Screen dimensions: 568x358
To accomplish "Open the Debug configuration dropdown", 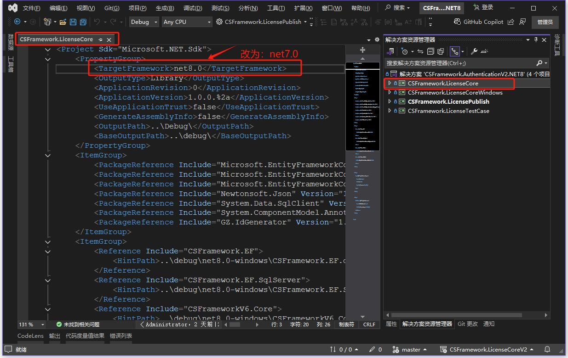I will (x=144, y=22).
